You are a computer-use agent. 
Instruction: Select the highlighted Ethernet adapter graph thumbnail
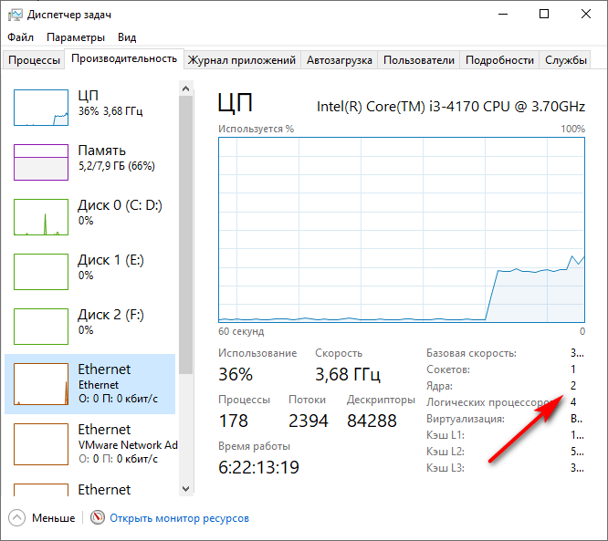[41, 384]
